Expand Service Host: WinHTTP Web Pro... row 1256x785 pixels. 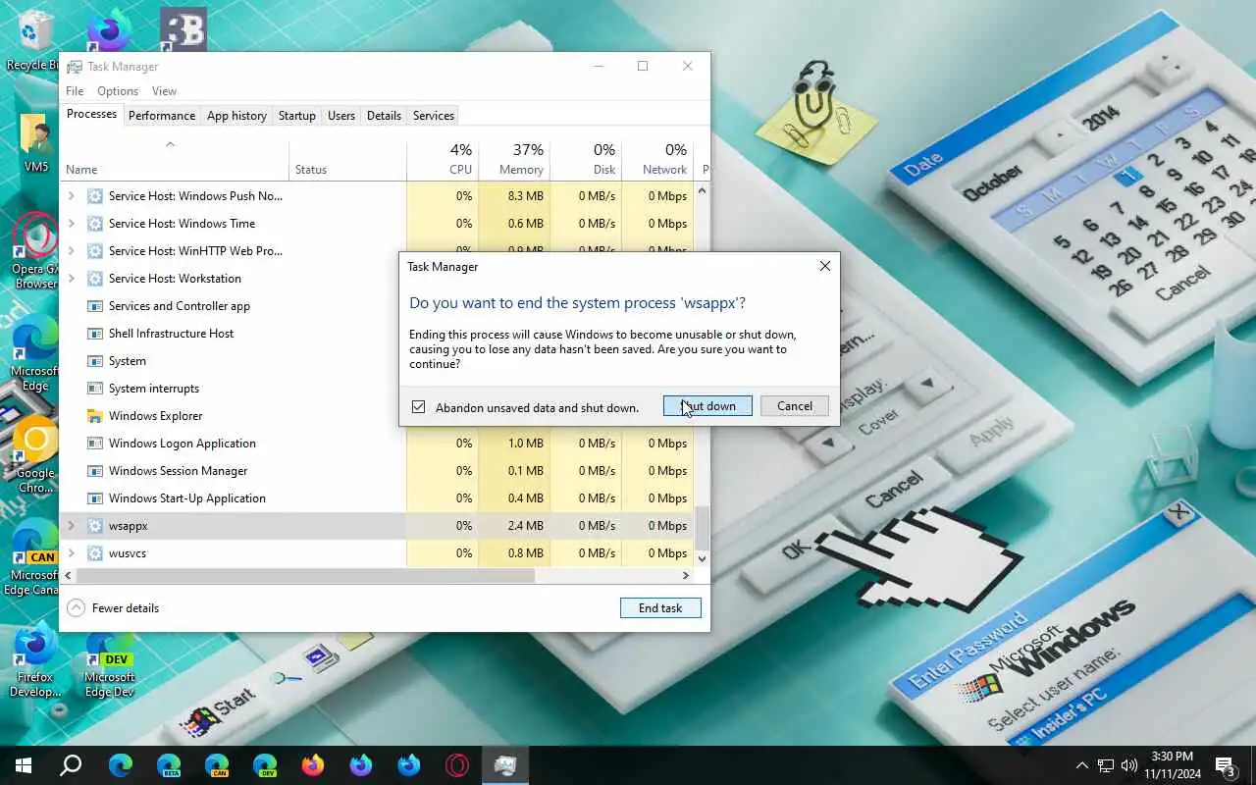coord(71,251)
